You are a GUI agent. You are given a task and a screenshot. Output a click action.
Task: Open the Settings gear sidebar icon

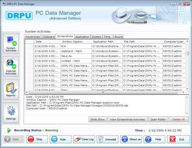(x=11, y=113)
